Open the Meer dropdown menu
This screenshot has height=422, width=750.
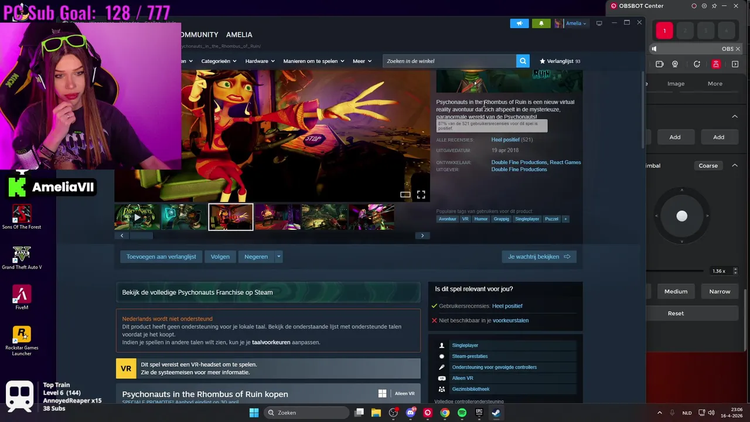(362, 61)
